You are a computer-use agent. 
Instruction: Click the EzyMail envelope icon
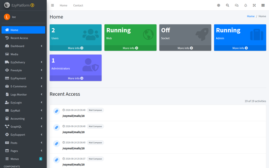[7, 110]
